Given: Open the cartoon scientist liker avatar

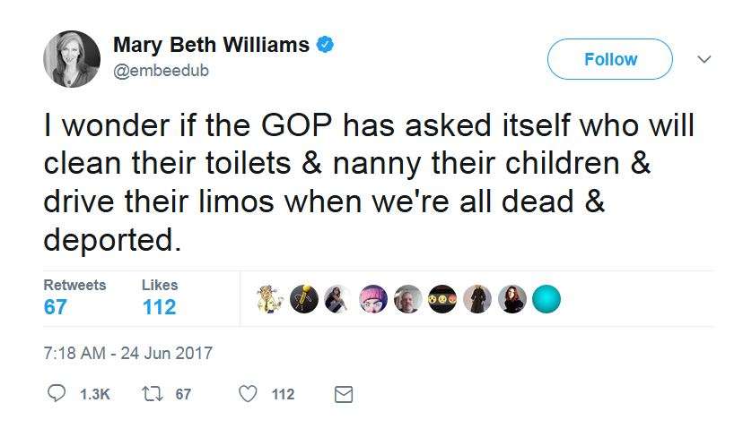Looking at the screenshot, I should click(x=270, y=299).
